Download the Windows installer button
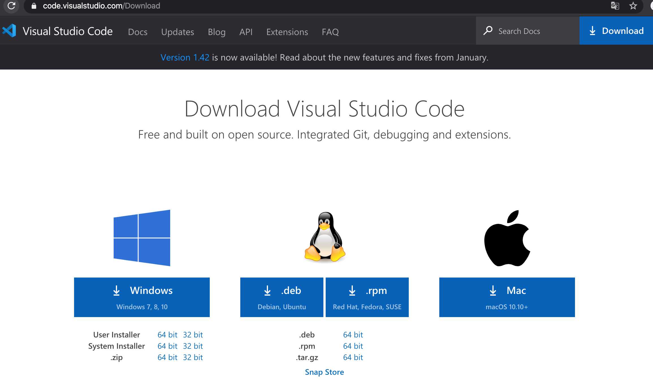653x390 pixels. [x=142, y=297]
